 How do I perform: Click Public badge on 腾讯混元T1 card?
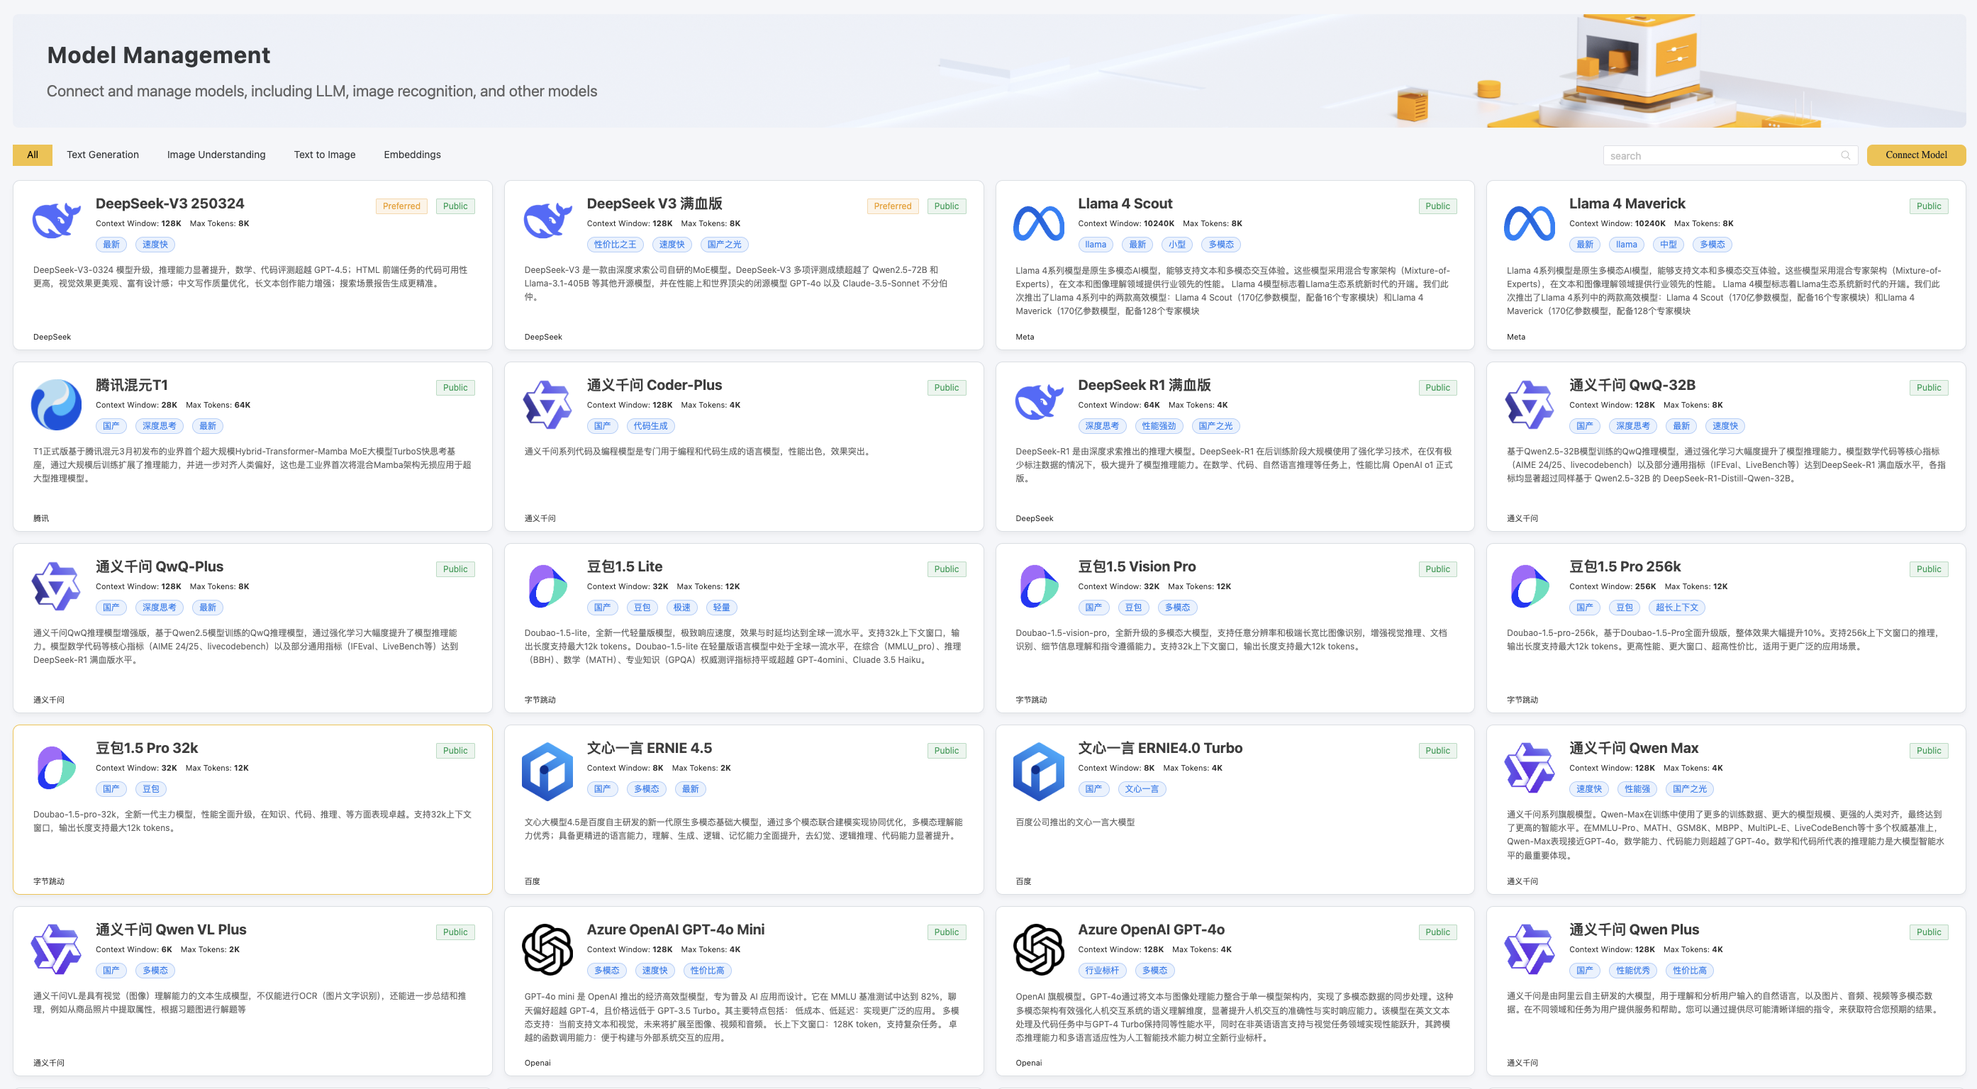pyautogui.click(x=455, y=388)
